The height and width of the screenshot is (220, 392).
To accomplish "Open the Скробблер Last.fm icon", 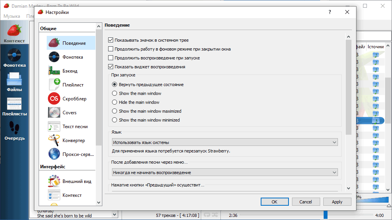I will tap(54, 99).
